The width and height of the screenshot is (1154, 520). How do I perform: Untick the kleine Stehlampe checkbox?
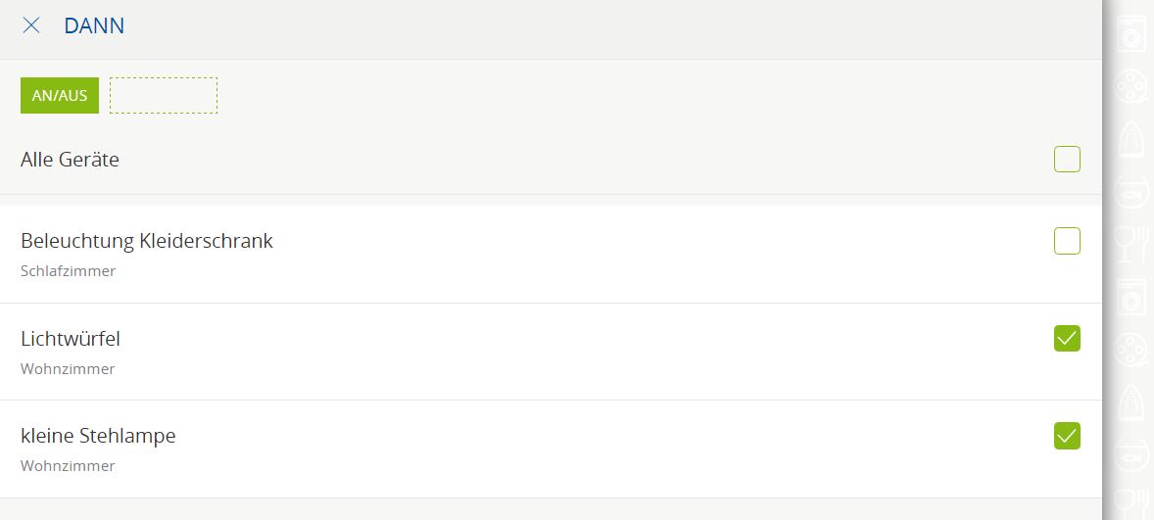tap(1067, 436)
